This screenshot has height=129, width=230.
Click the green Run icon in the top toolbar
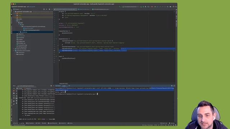pyautogui.click(x=141, y=7)
